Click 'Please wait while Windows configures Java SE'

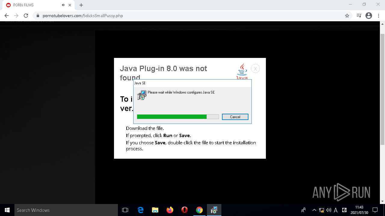click(181, 92)
